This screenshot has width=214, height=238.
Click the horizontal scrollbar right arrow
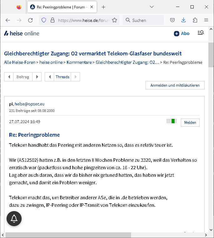pyautogui.click(x=206, y=235)
